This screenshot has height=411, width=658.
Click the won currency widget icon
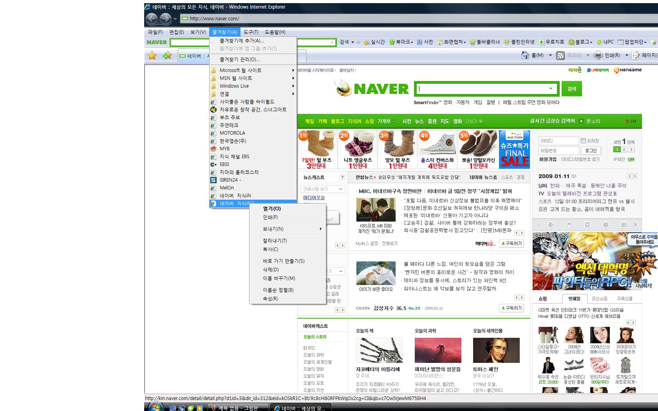coord(587,225)
